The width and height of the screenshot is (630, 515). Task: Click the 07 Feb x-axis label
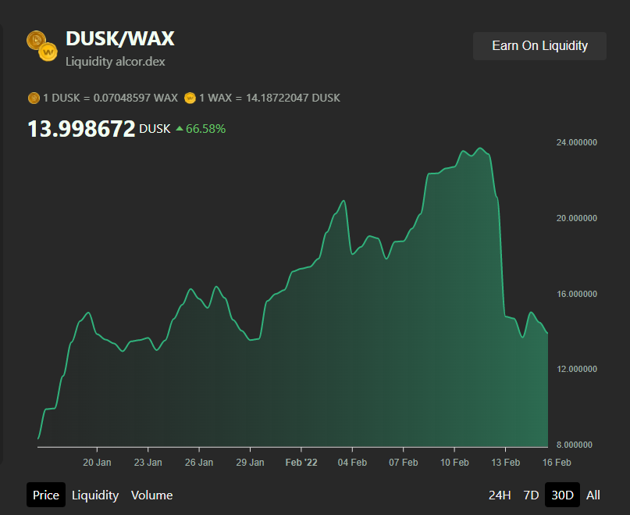tap(404, 463)
